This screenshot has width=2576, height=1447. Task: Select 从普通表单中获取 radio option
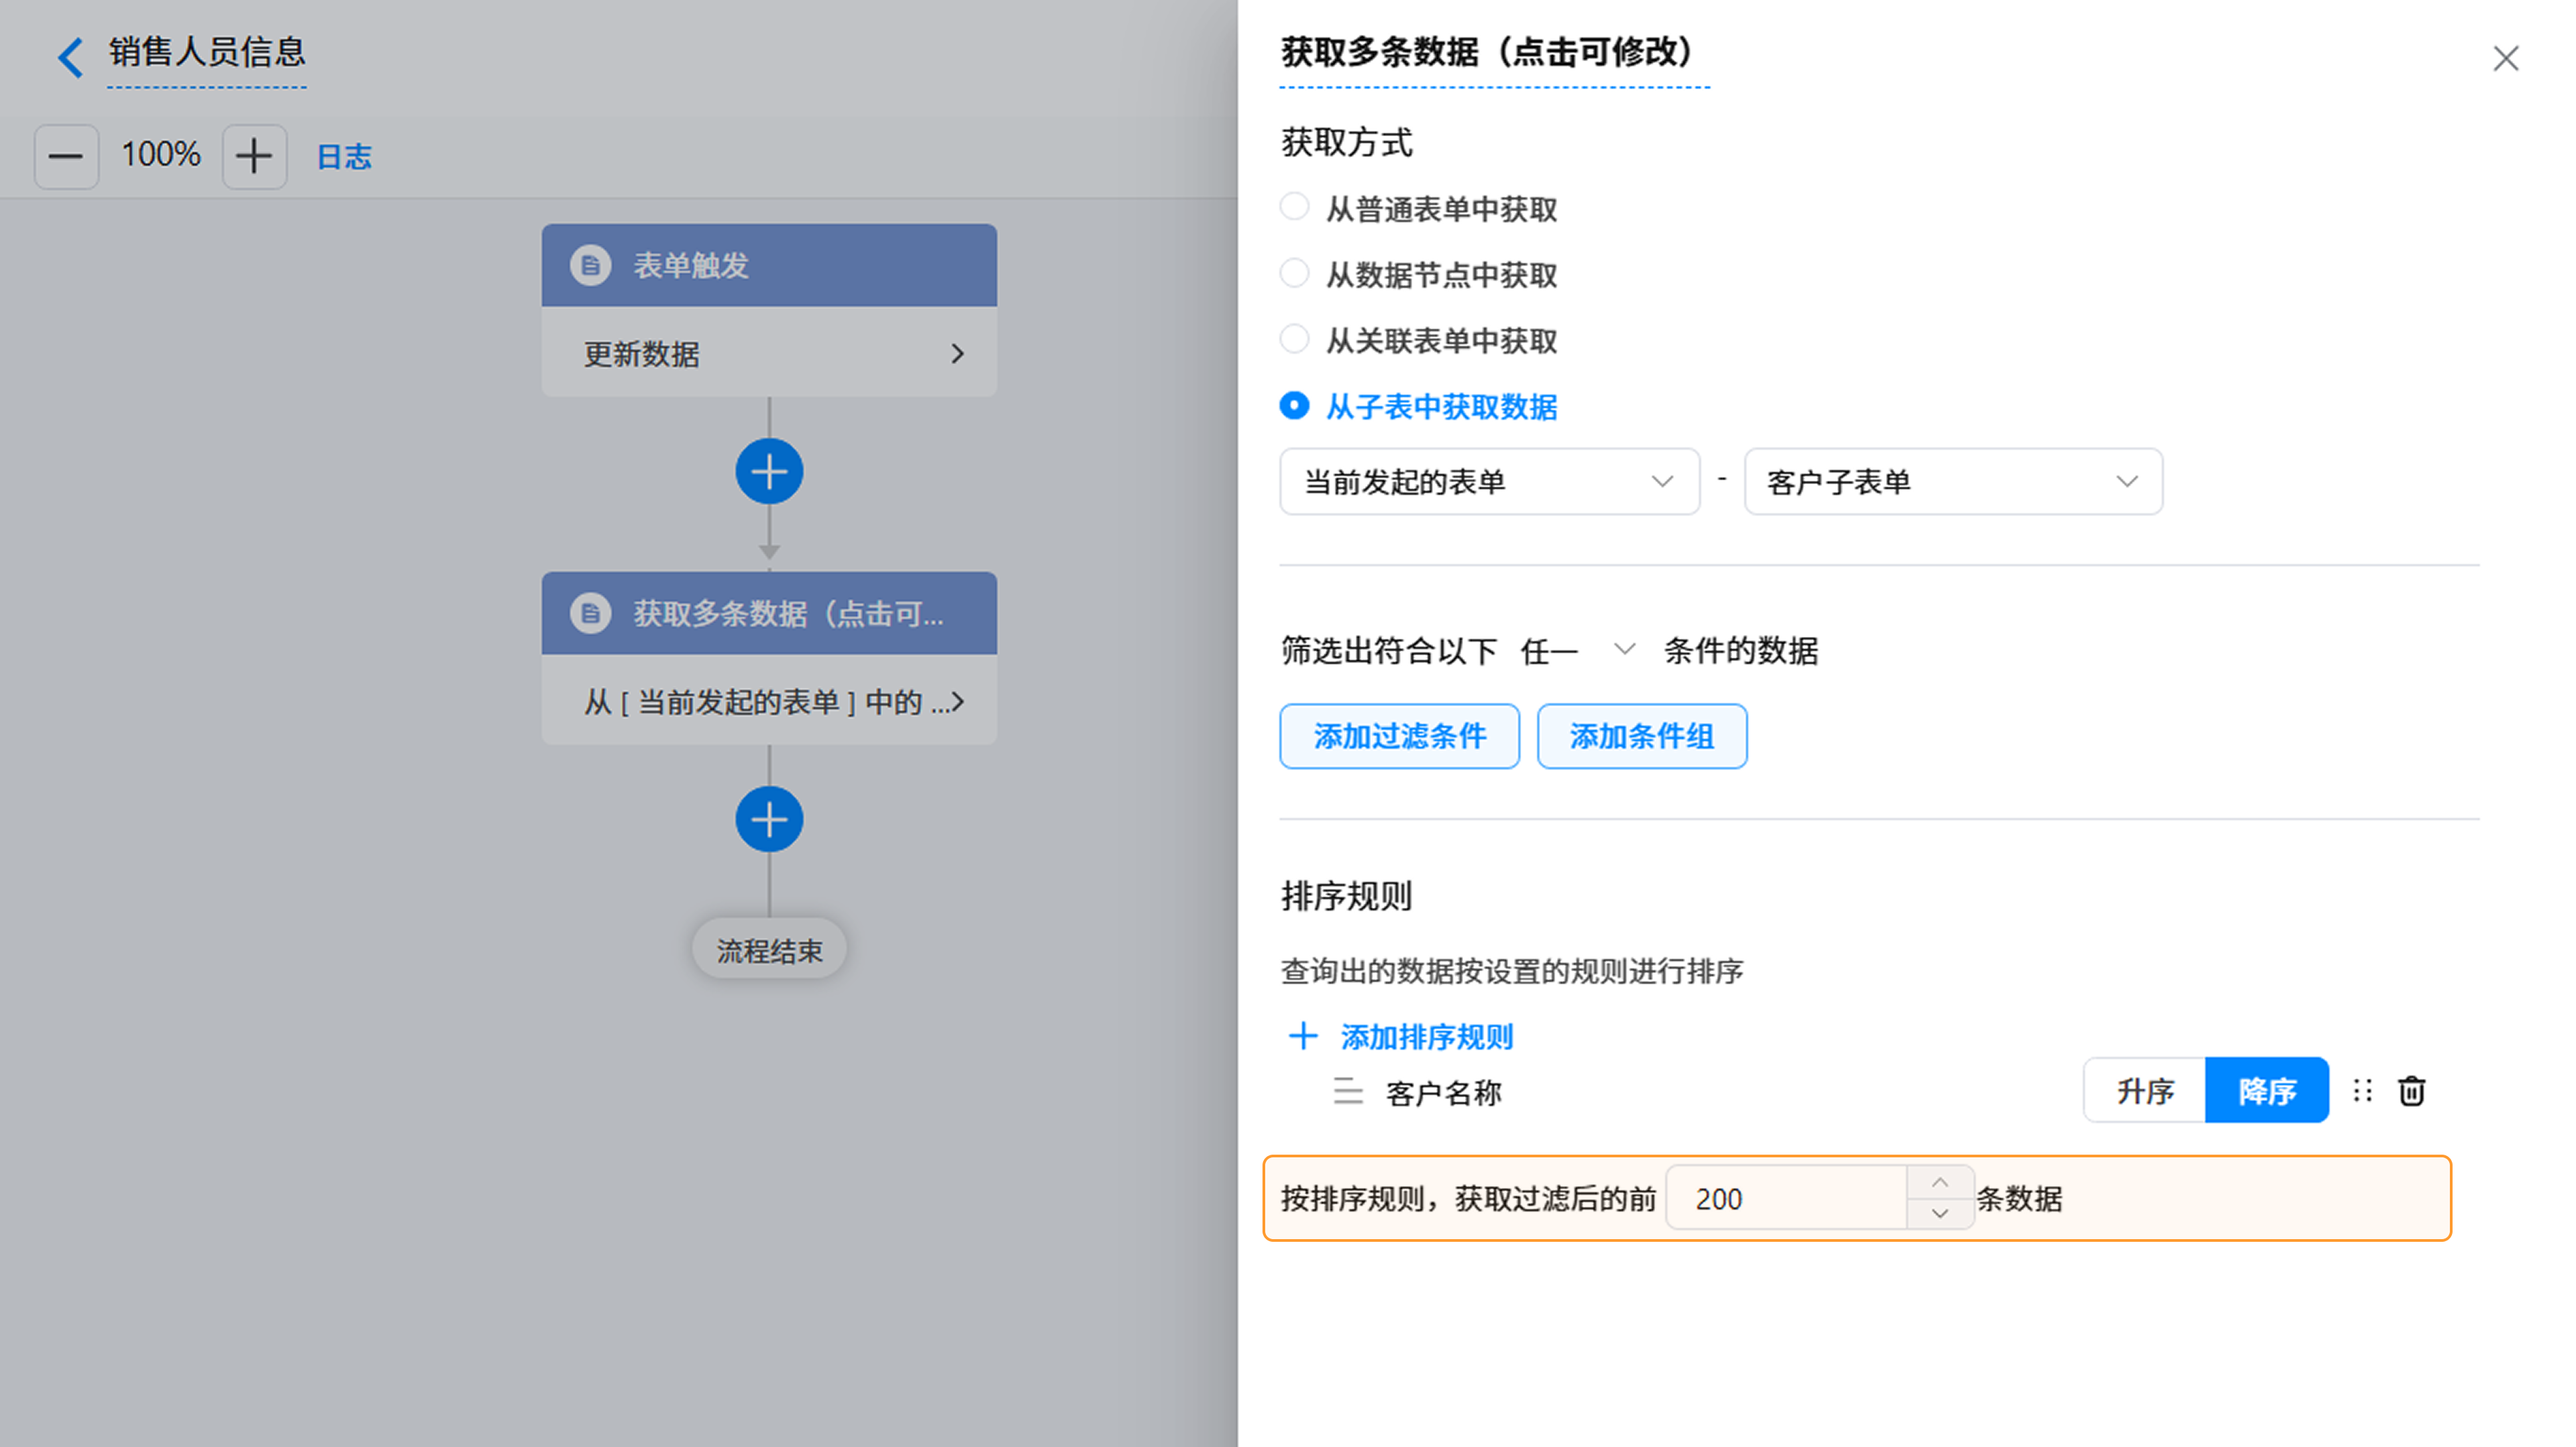(x=1294, y=207)
